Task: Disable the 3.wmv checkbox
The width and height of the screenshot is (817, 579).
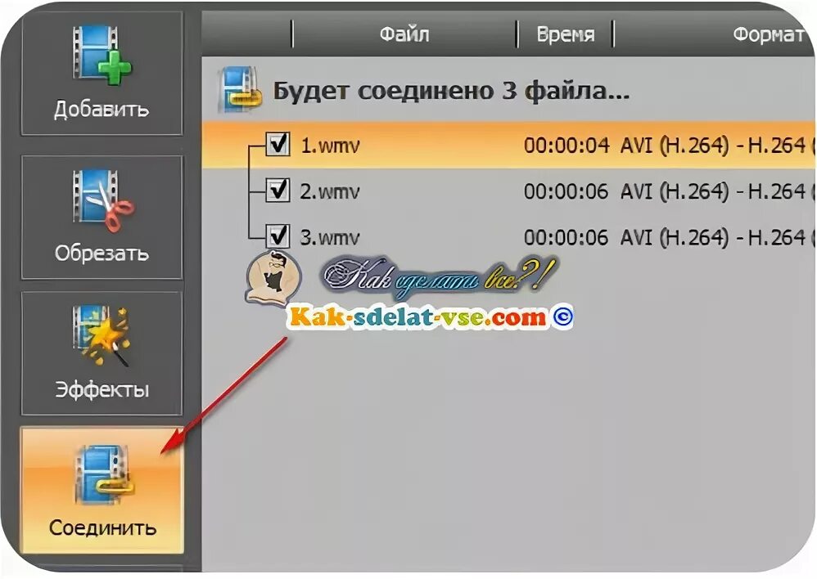Action: pos(278,236)
